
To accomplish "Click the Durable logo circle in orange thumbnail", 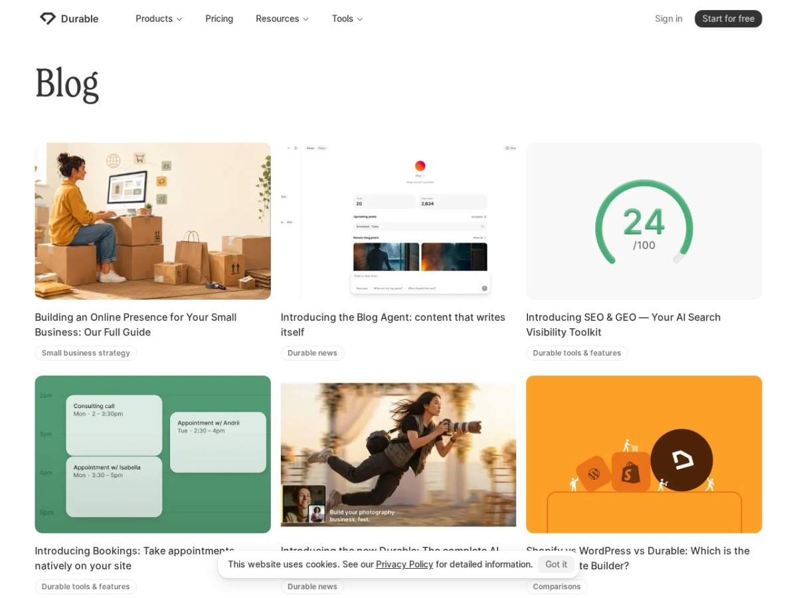I will 681,460.
